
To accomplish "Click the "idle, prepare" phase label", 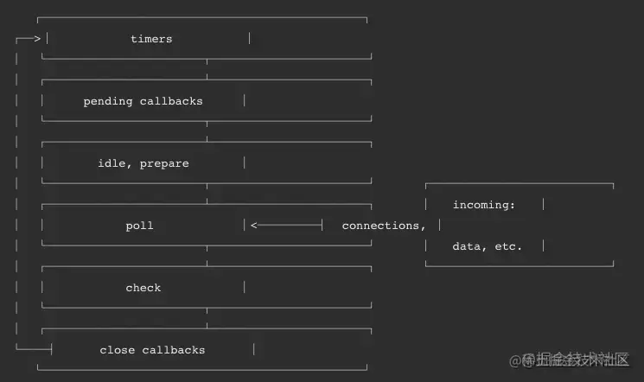I will [x=143, y=163].
